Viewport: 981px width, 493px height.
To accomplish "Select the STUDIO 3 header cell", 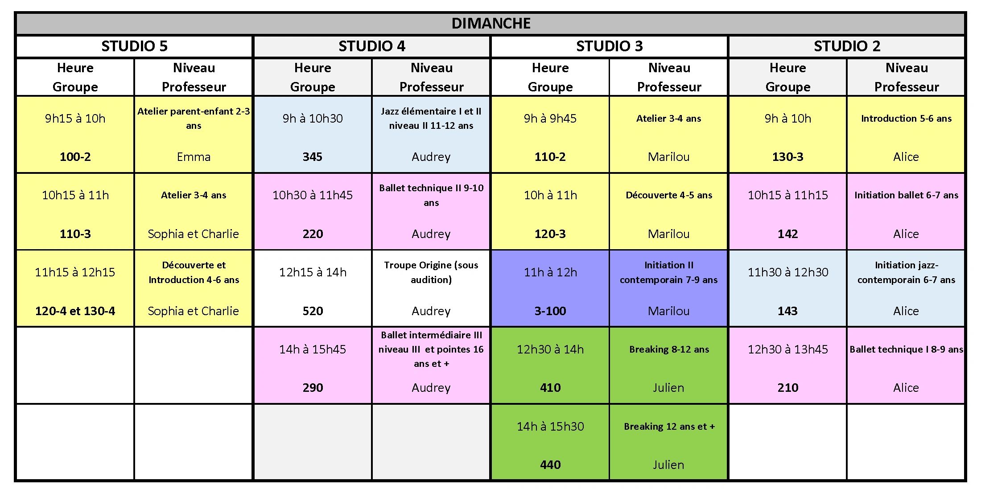I will click(609, 46).
